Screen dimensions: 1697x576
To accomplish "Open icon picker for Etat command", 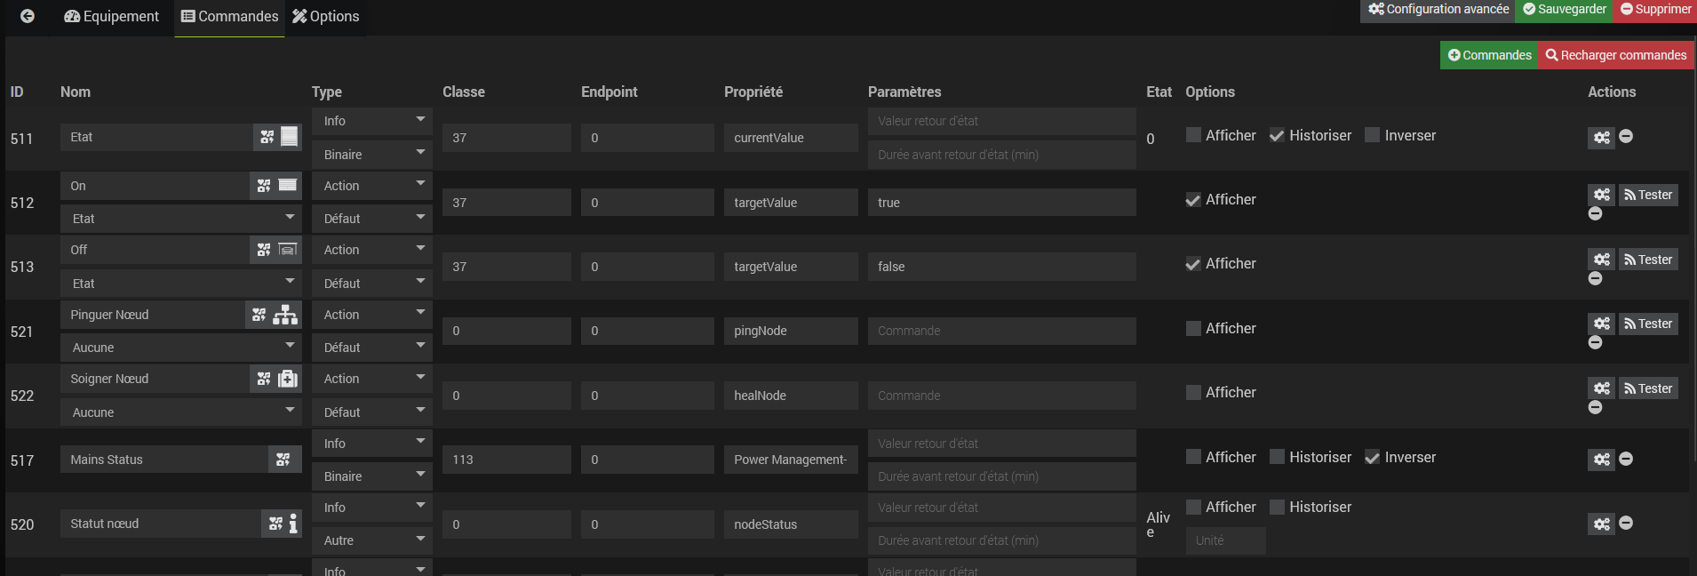I will 267,137.
